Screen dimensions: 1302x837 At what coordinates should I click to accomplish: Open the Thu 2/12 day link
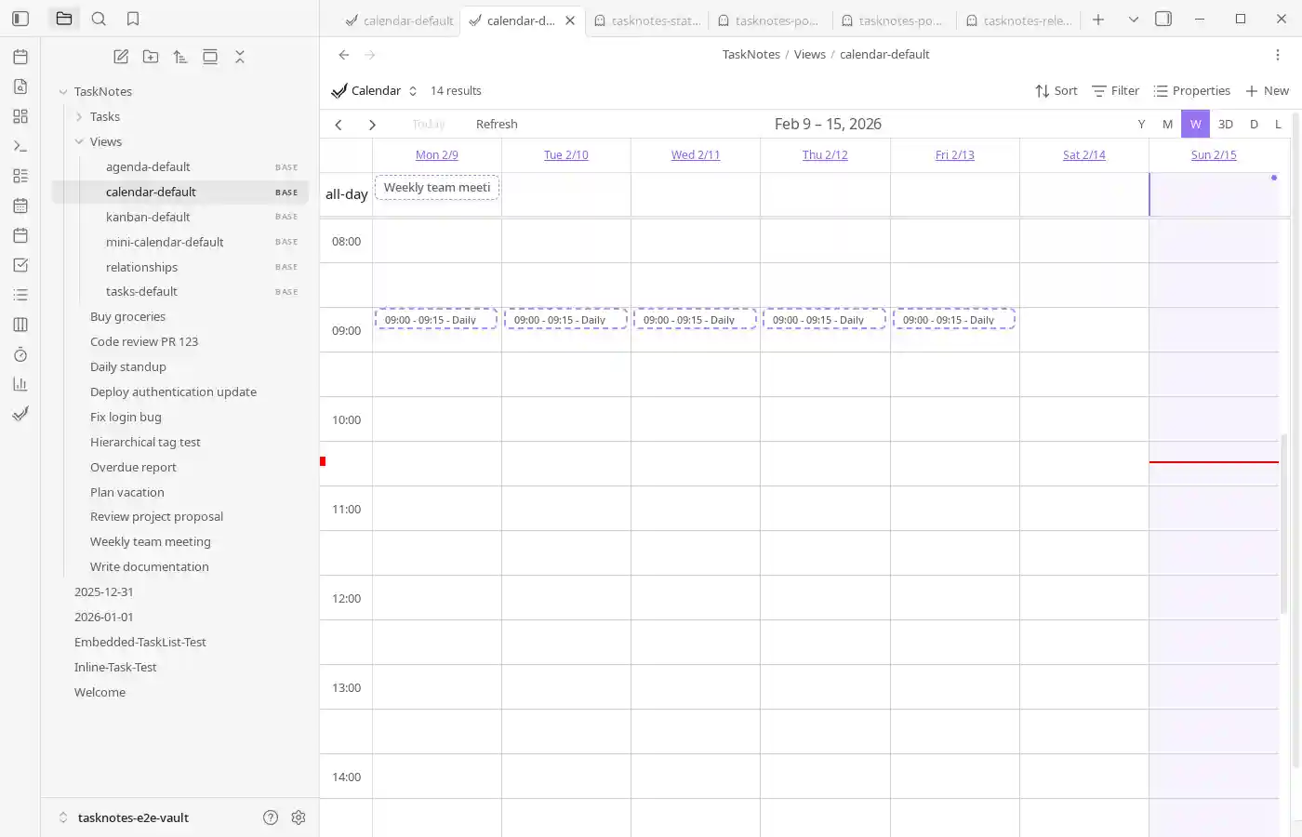(824, 154)
